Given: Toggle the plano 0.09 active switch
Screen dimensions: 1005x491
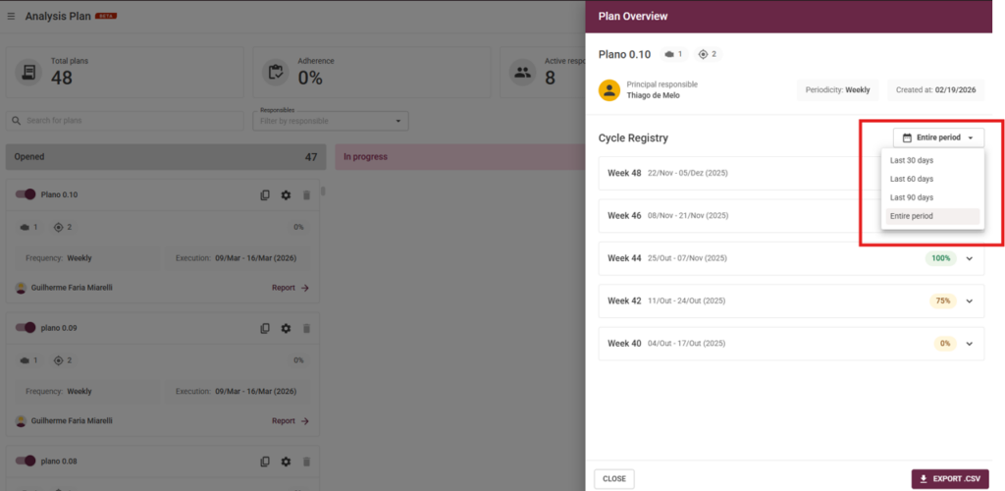Looking at the screenshot, I should [26, 328].
